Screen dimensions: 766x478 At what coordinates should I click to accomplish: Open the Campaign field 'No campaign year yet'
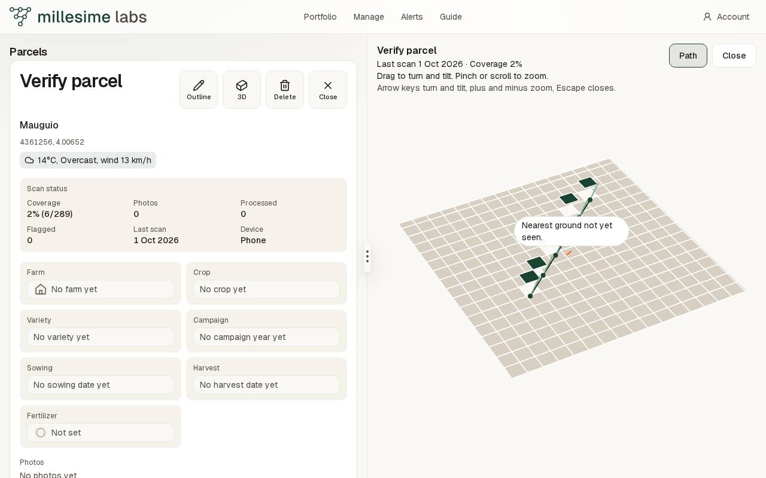coord(266,337)
